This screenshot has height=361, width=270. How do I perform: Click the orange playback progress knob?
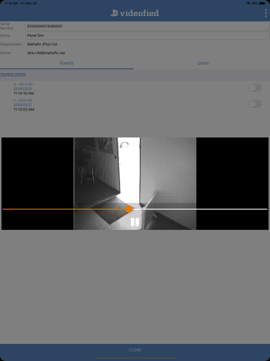tap(128, 209)
